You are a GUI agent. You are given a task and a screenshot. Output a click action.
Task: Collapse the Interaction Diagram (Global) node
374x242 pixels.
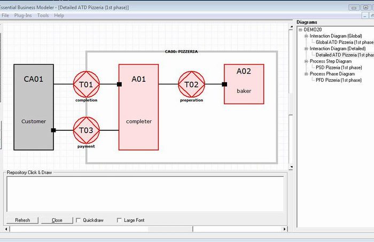point(306,36)
